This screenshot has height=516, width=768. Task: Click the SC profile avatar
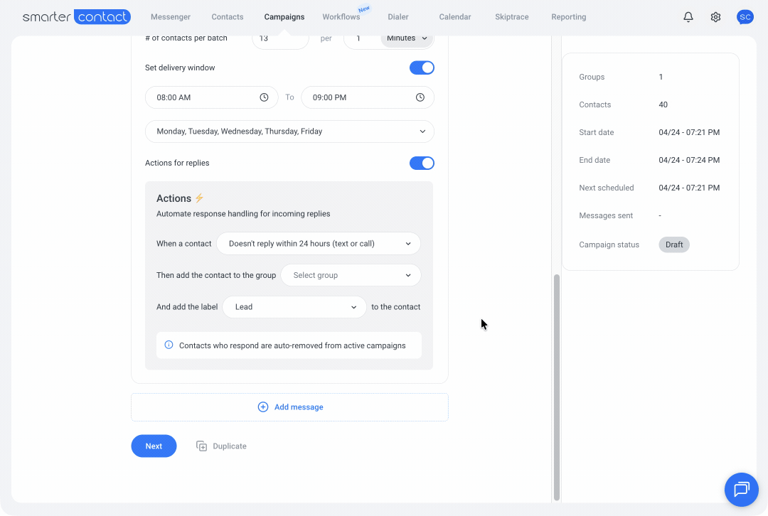click(745, 17)
